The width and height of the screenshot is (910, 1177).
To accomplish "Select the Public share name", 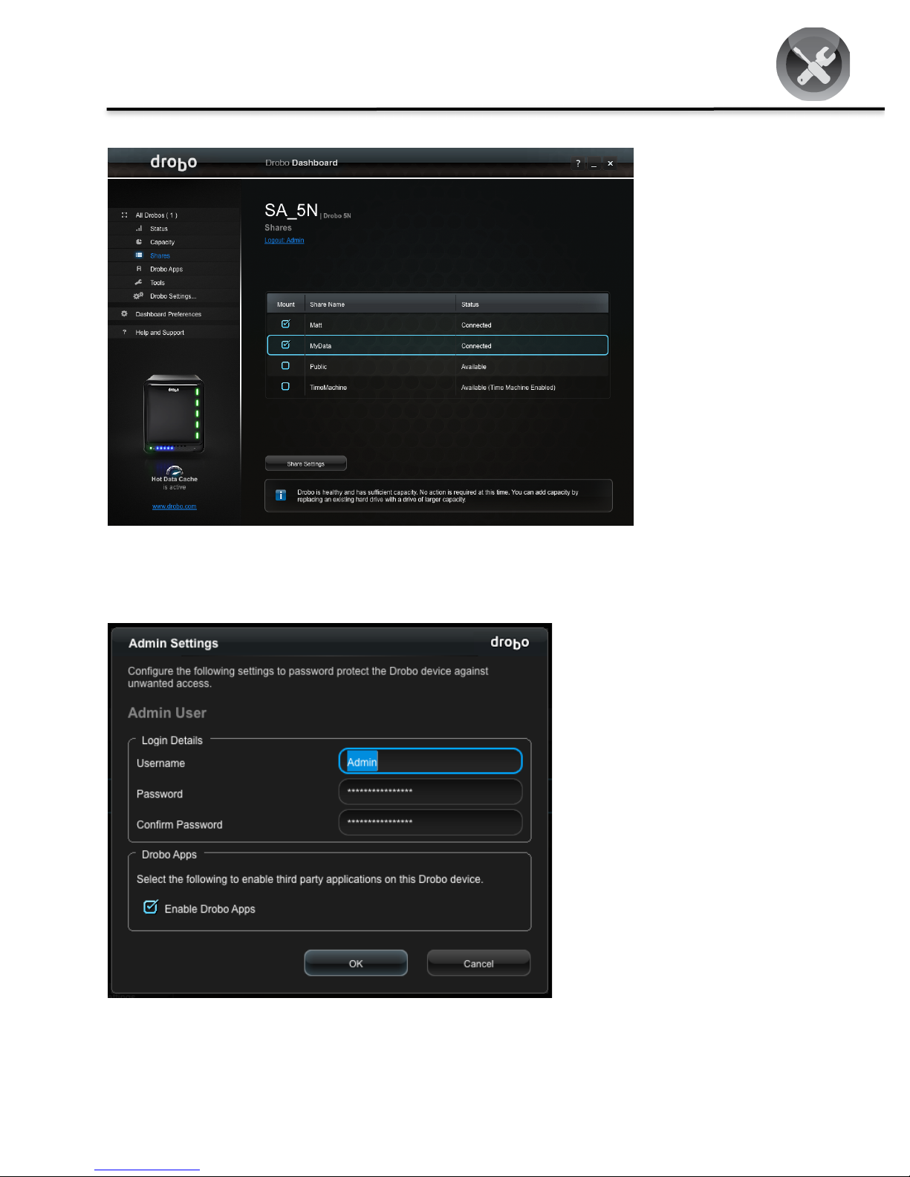I will [318, 367].
